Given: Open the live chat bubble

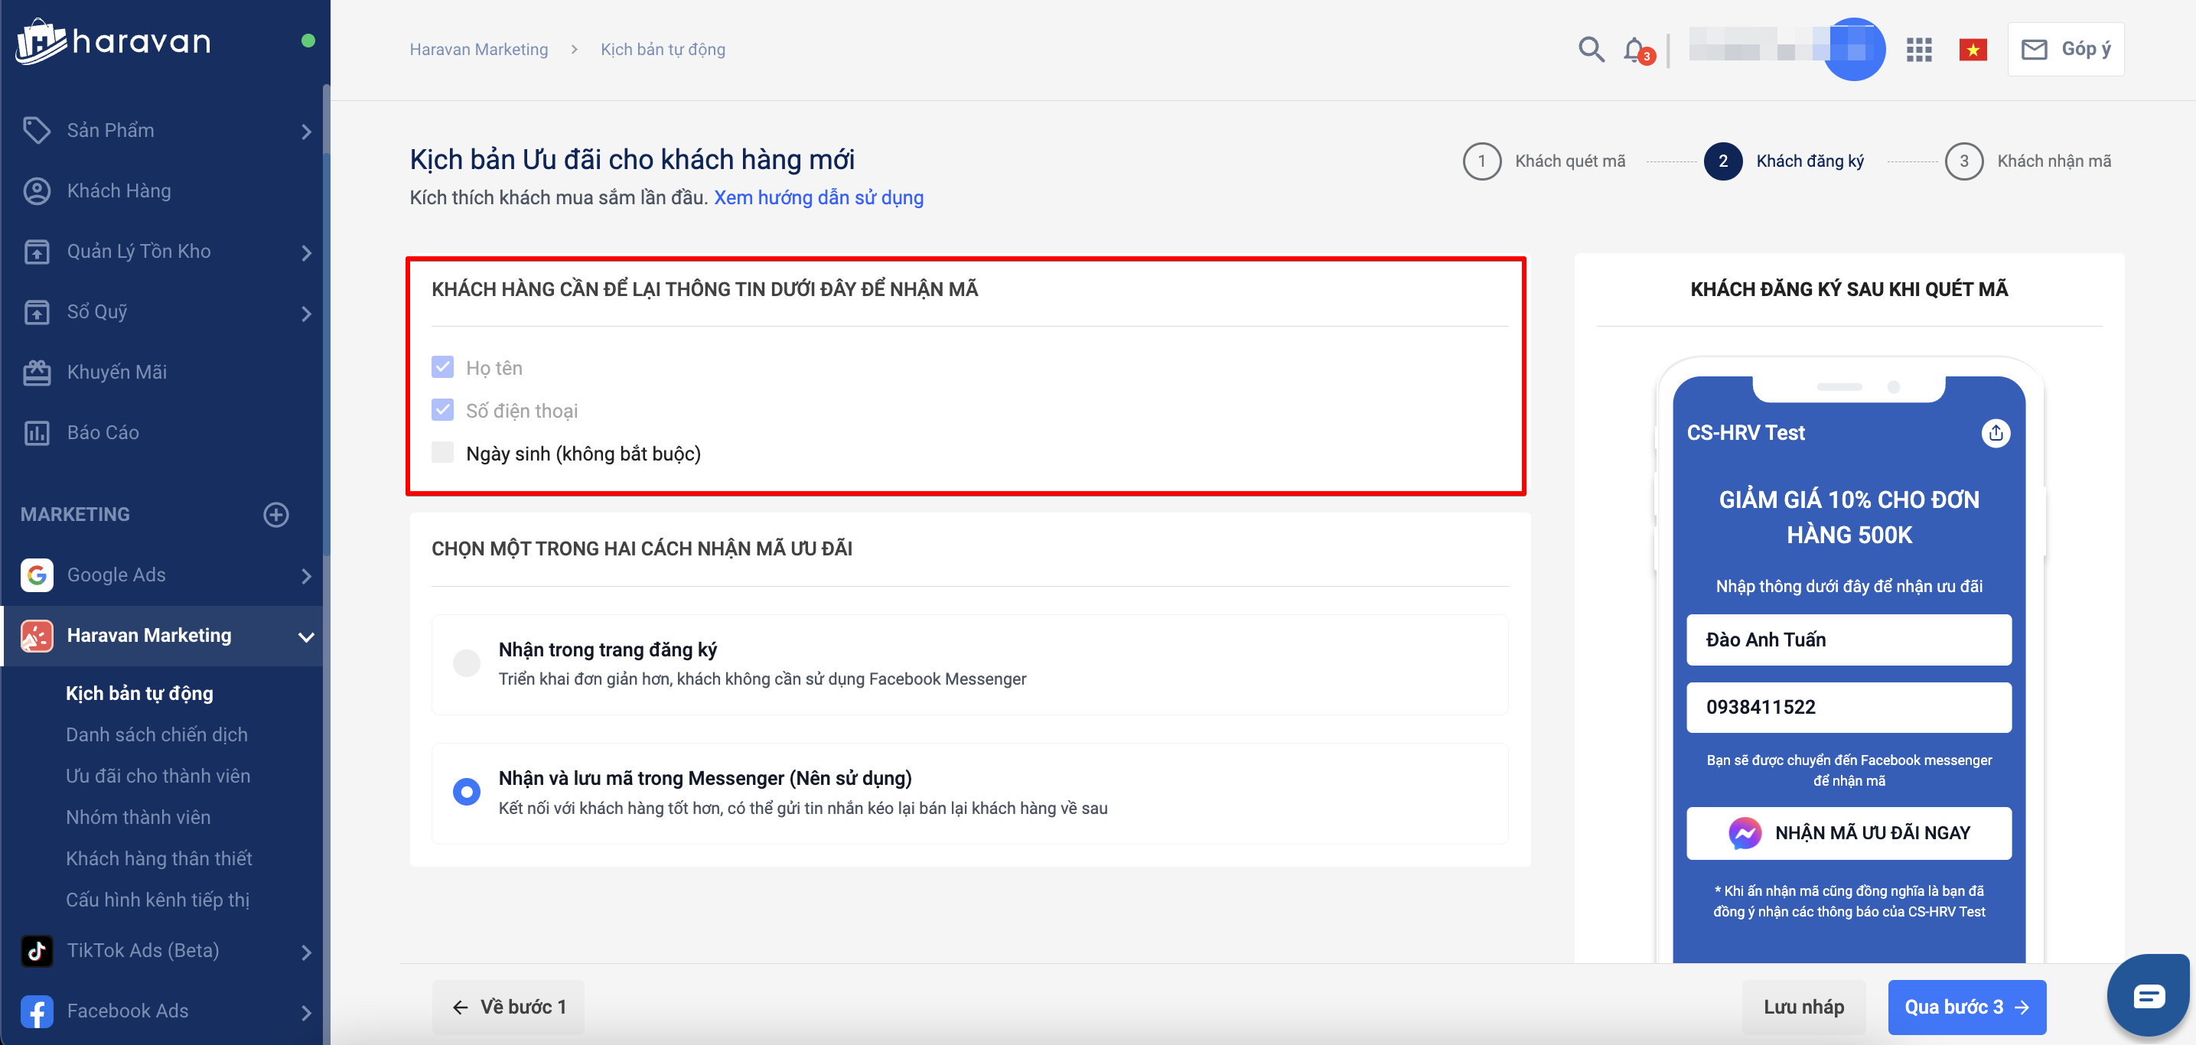Looking at the screenshot, I should (2147, 995).
